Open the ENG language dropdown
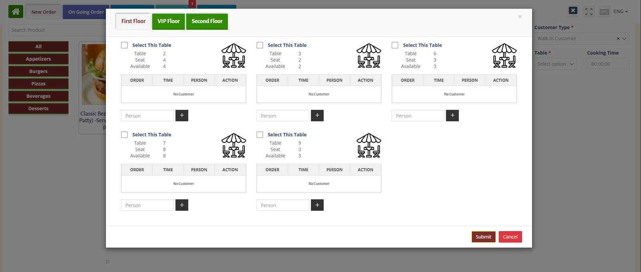 pyautogui.click(x=621, y=12)
